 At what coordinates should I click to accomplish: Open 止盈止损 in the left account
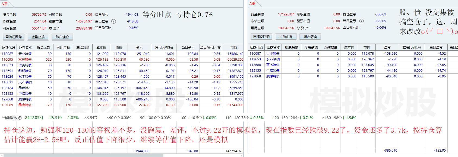coord(38,37)
